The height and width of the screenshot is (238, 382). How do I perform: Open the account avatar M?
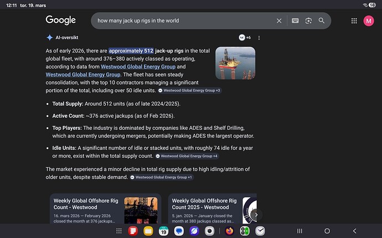tap(369, 21)
